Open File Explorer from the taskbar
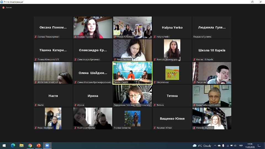The height and width of the screenshot is (149, 265). (x=22, y=145)
